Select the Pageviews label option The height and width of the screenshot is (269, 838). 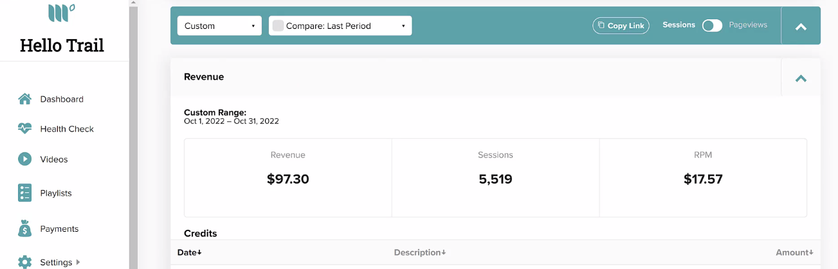[748, 25]
